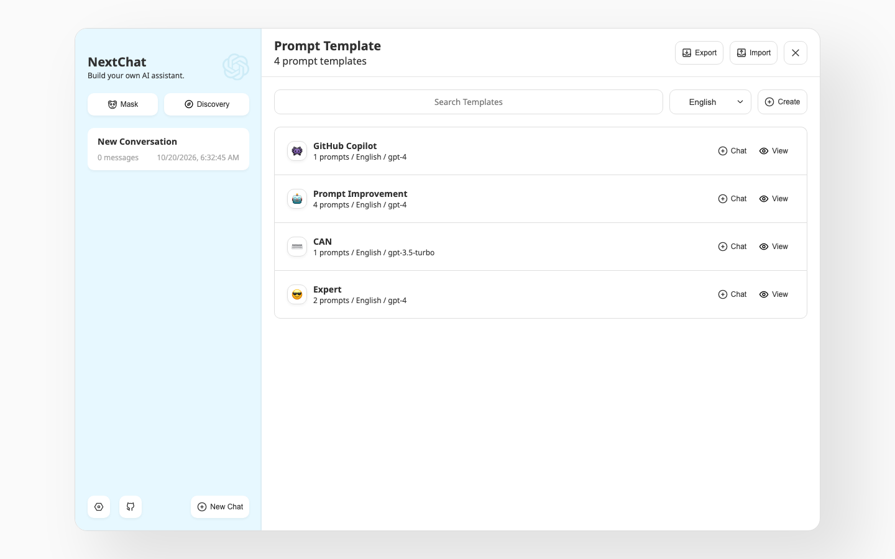Click the Prompt Improvement robot avatar
Image resolution: width=895 pixels, height=559 pixels.
(297, 199)
